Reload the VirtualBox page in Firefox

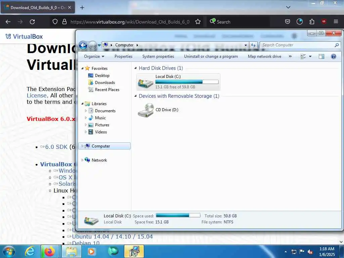point(32,22)
